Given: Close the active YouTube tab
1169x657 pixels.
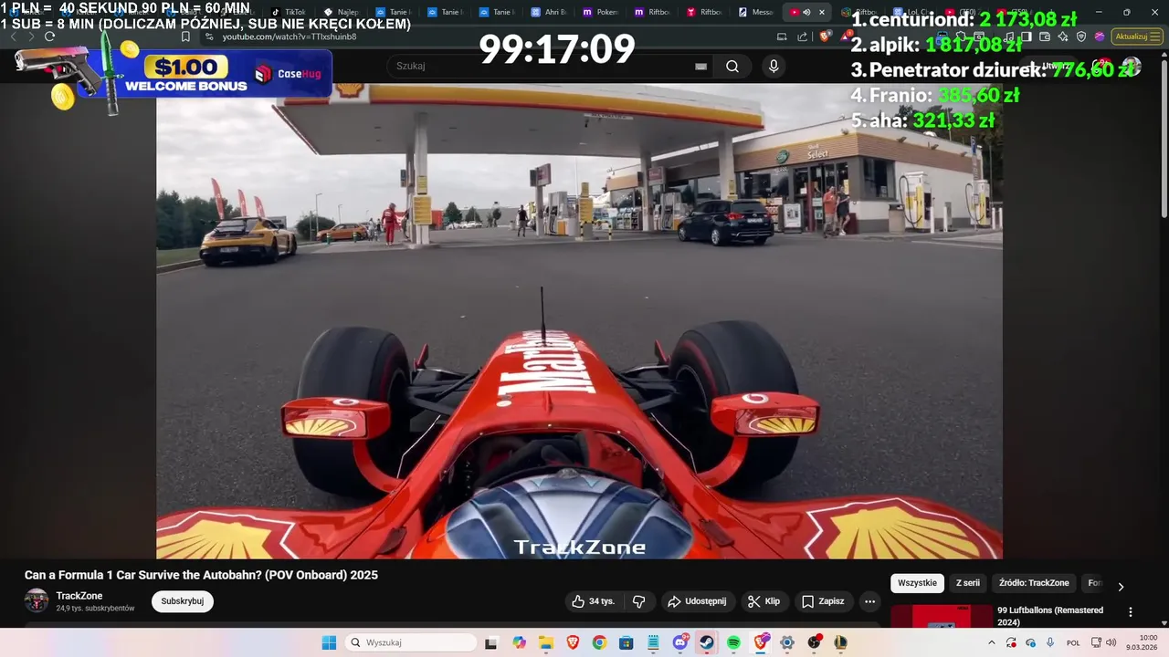Looking at the screenshot, I should coord(822,12).
